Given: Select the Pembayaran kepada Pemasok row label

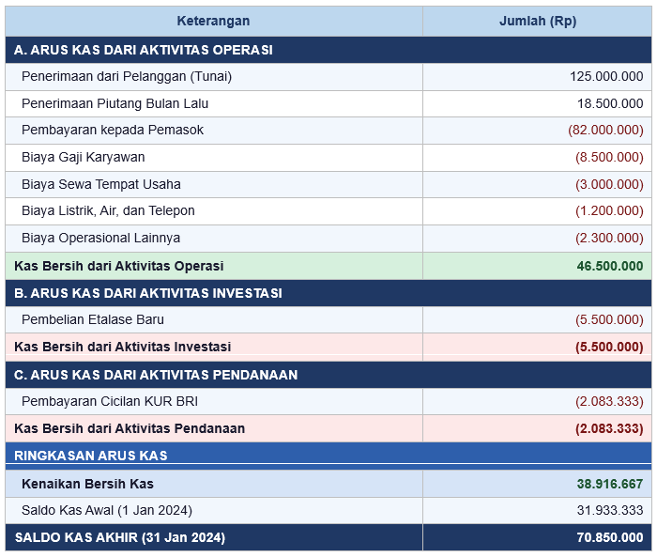Looking at the screenshot, I should 113,130.
